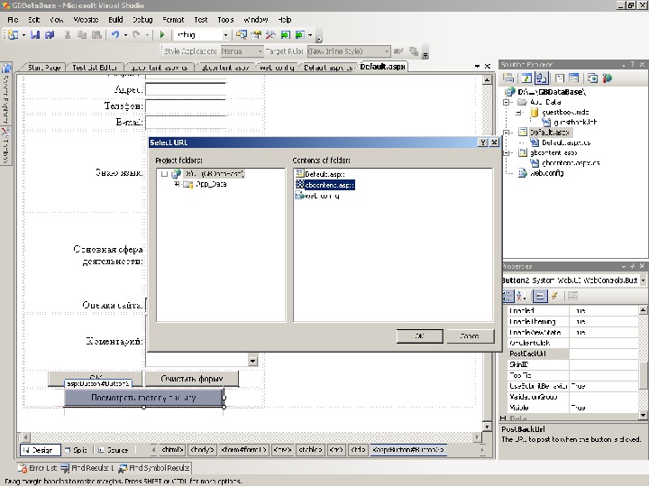This screenshot has height=487, width=649.
Task: Click OK in the Select URL dialog
Action: [421, 335]
